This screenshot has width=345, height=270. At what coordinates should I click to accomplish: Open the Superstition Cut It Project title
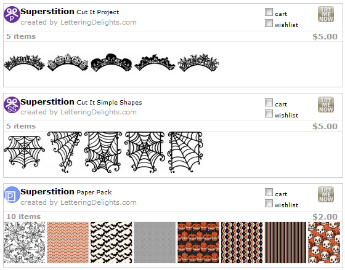(70, 12)
